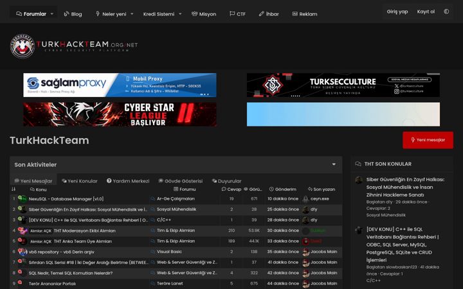Toggle the dark/light theme icon
Image resolution: width=463 pixels, height=289 pixels.
pyautogui.click(x=446, y=12)
